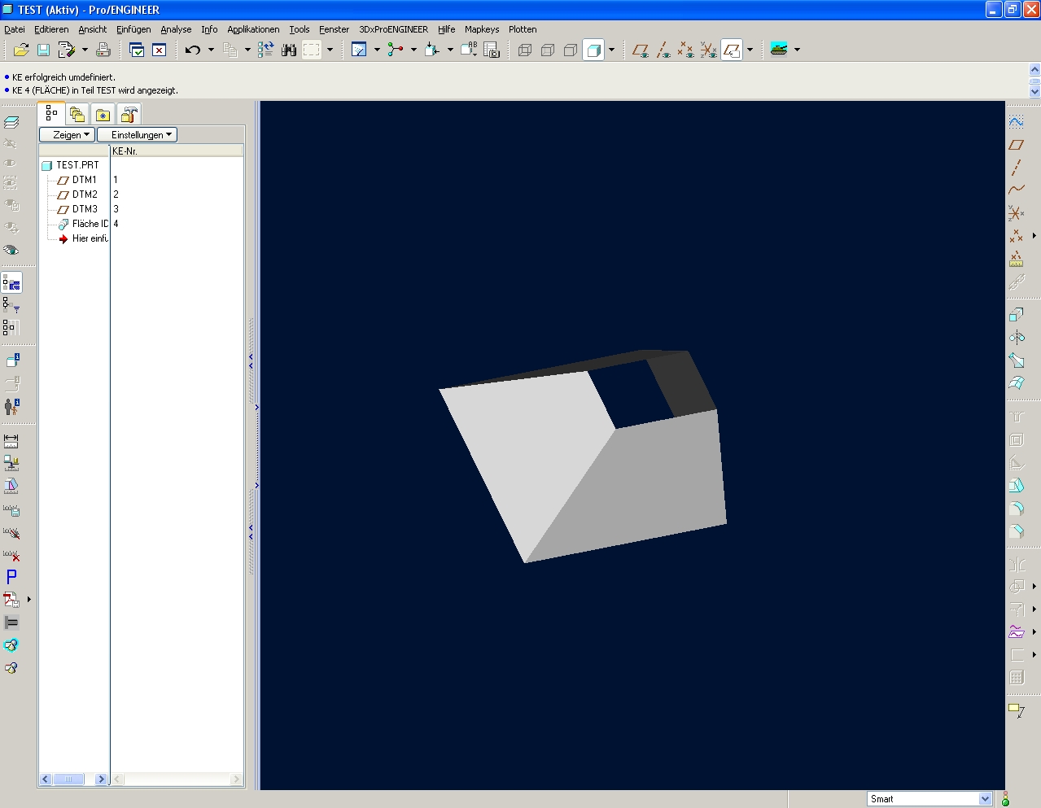Open the Layers icon in left toolbar

[x=11, y=122]
